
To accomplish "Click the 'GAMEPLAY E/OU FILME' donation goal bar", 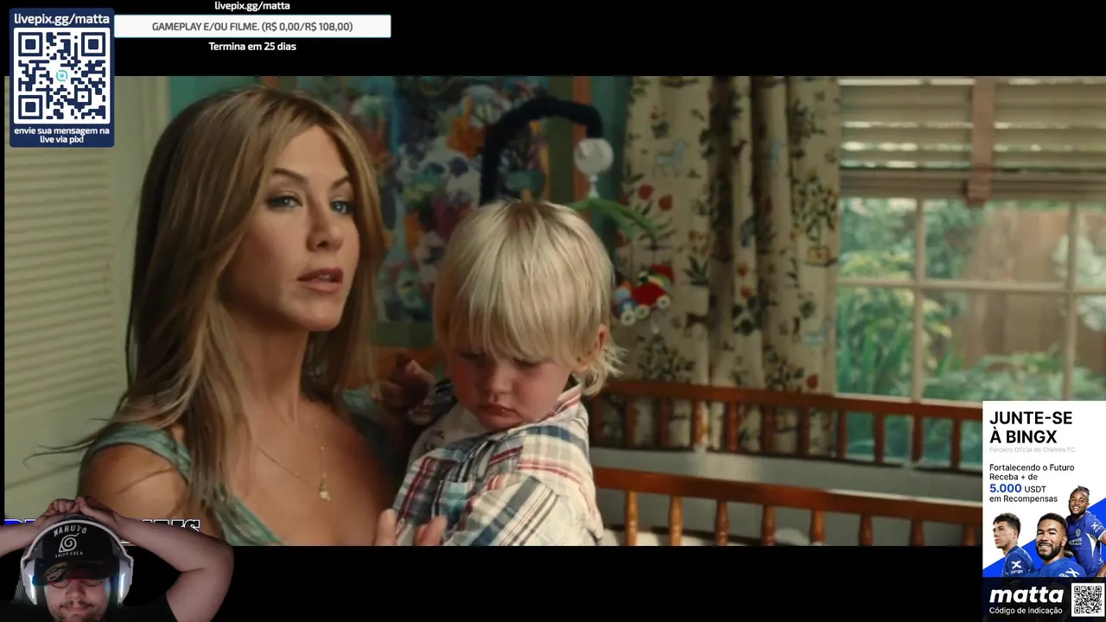I will [252, 27].
